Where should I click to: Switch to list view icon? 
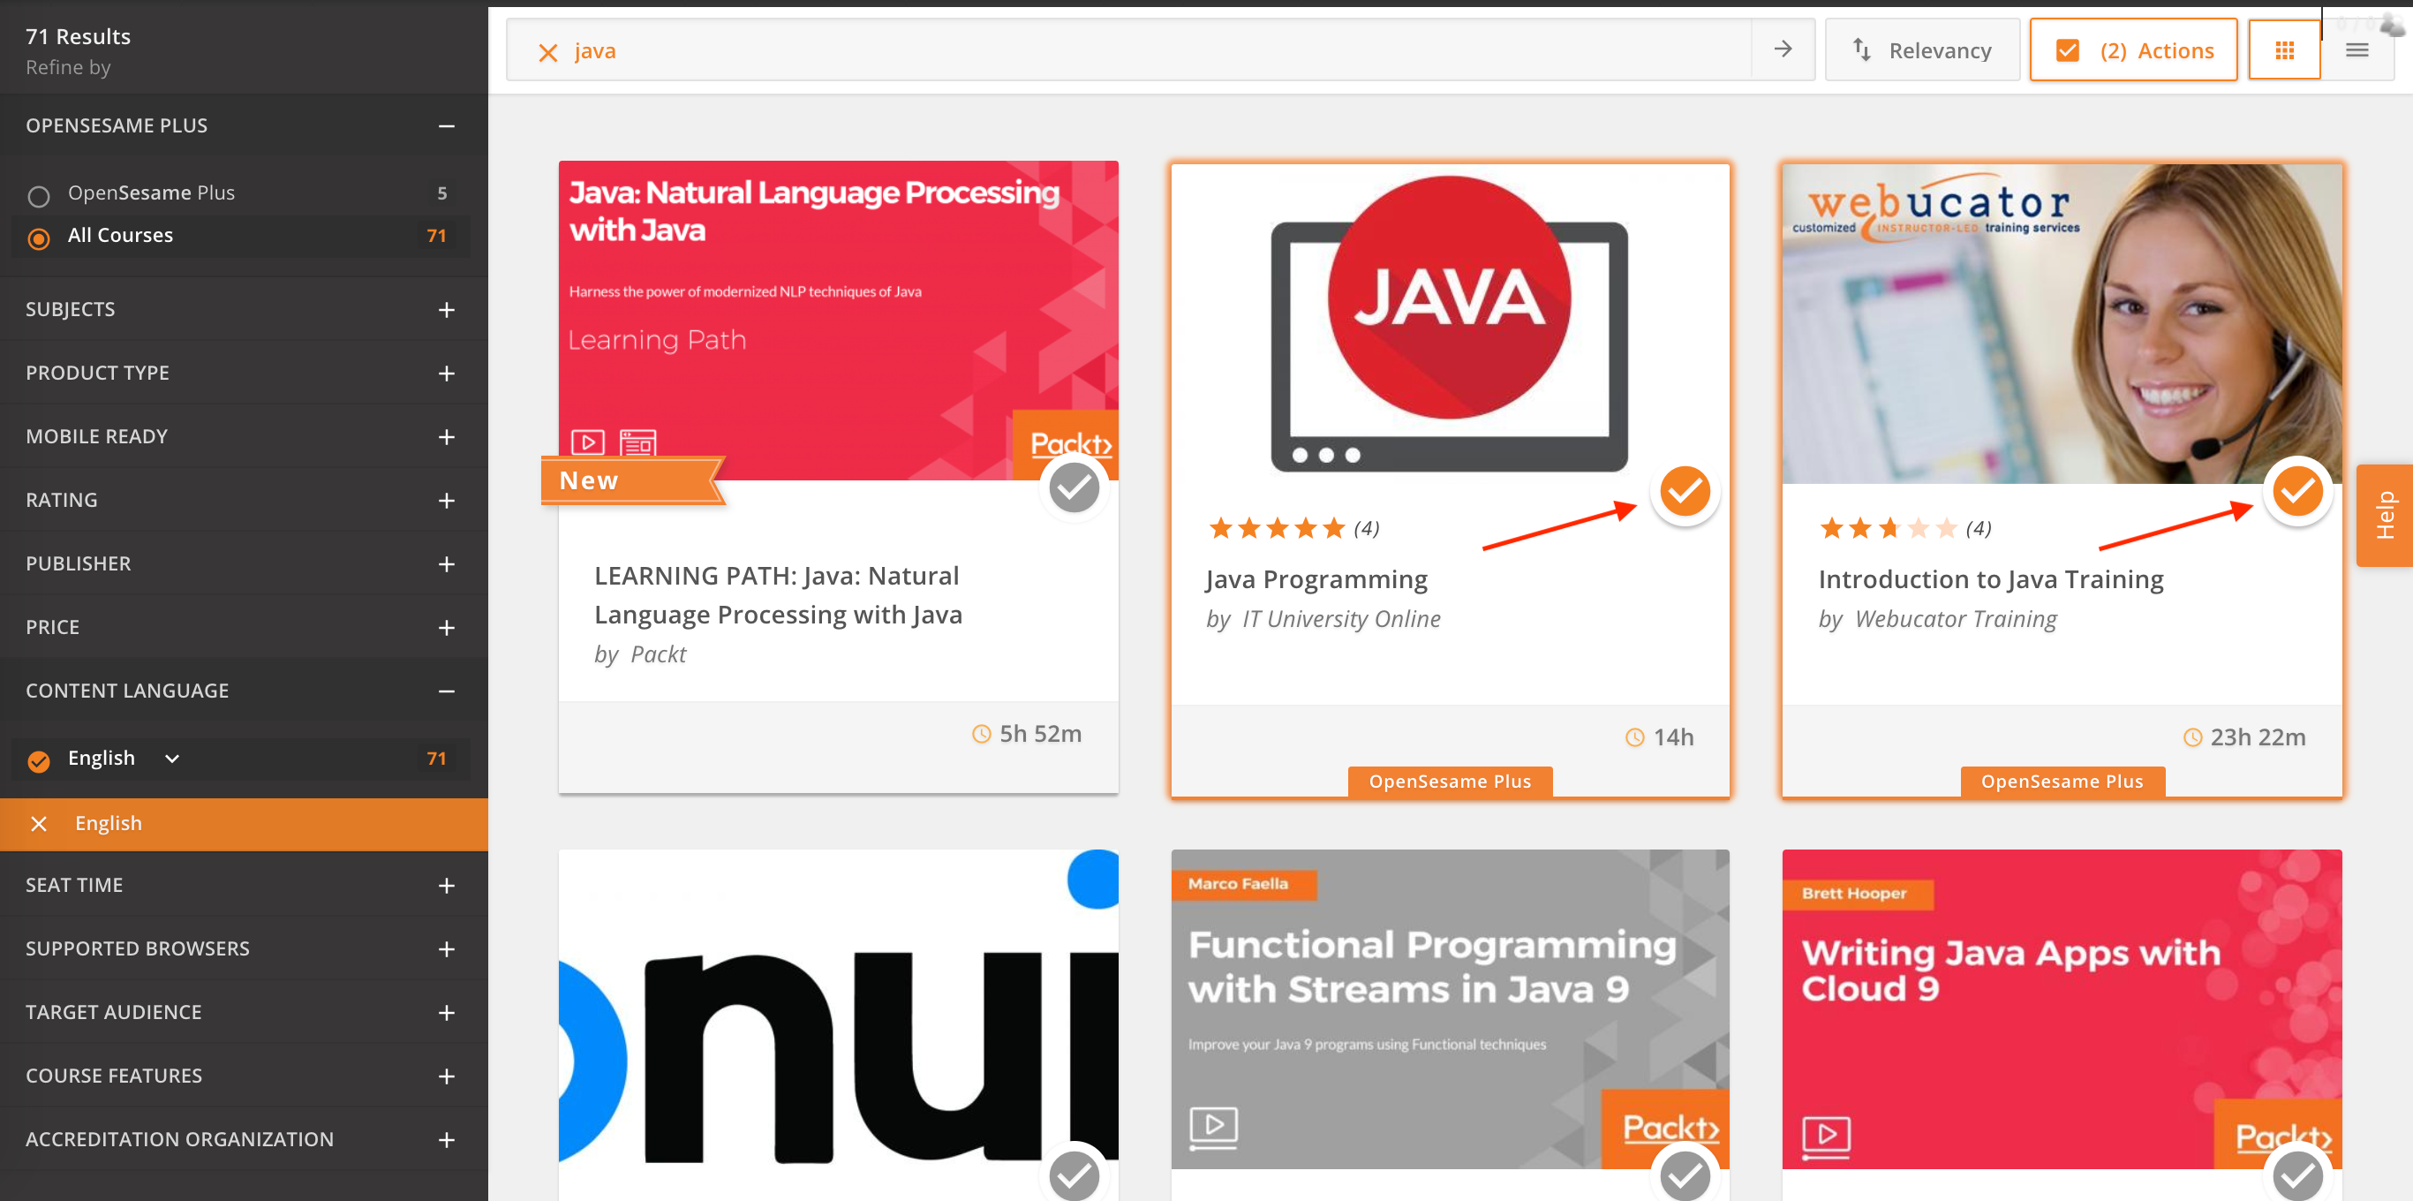[x=2356, y=50]
